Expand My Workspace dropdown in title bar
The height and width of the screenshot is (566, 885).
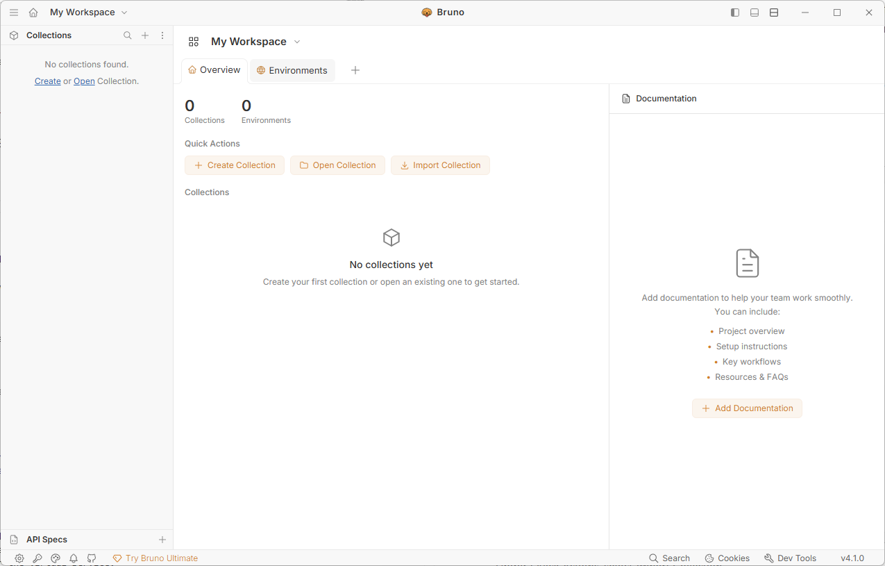tap(89, 13)
